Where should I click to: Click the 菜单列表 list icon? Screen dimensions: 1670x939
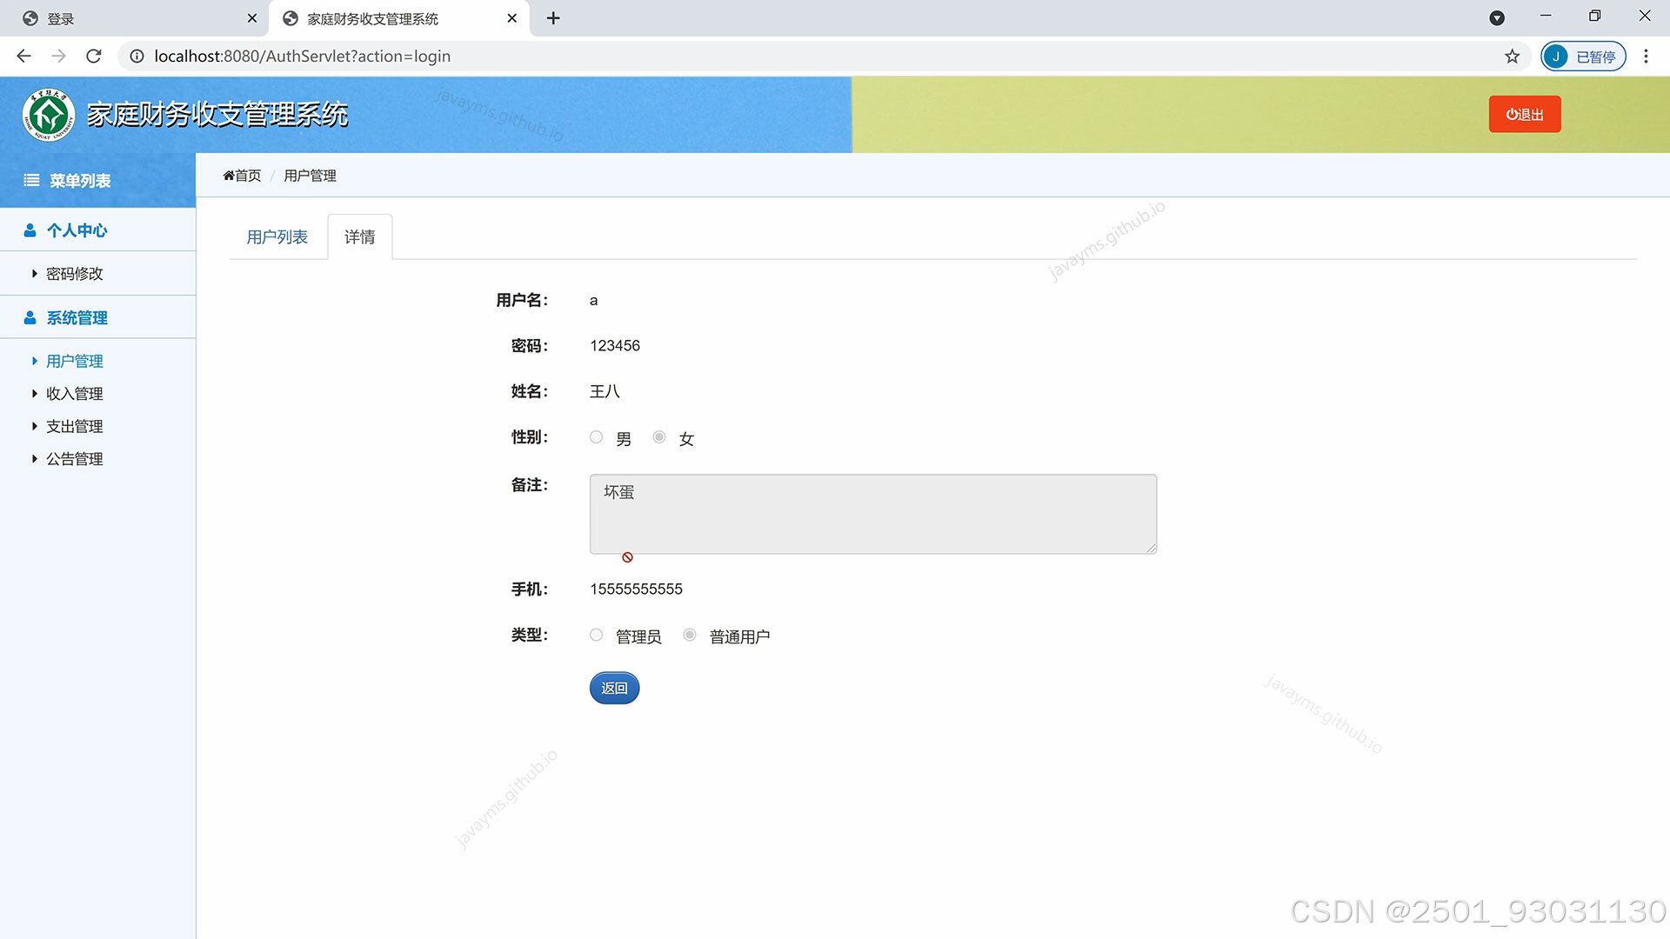pyautogui.click(x=31, y=180)
